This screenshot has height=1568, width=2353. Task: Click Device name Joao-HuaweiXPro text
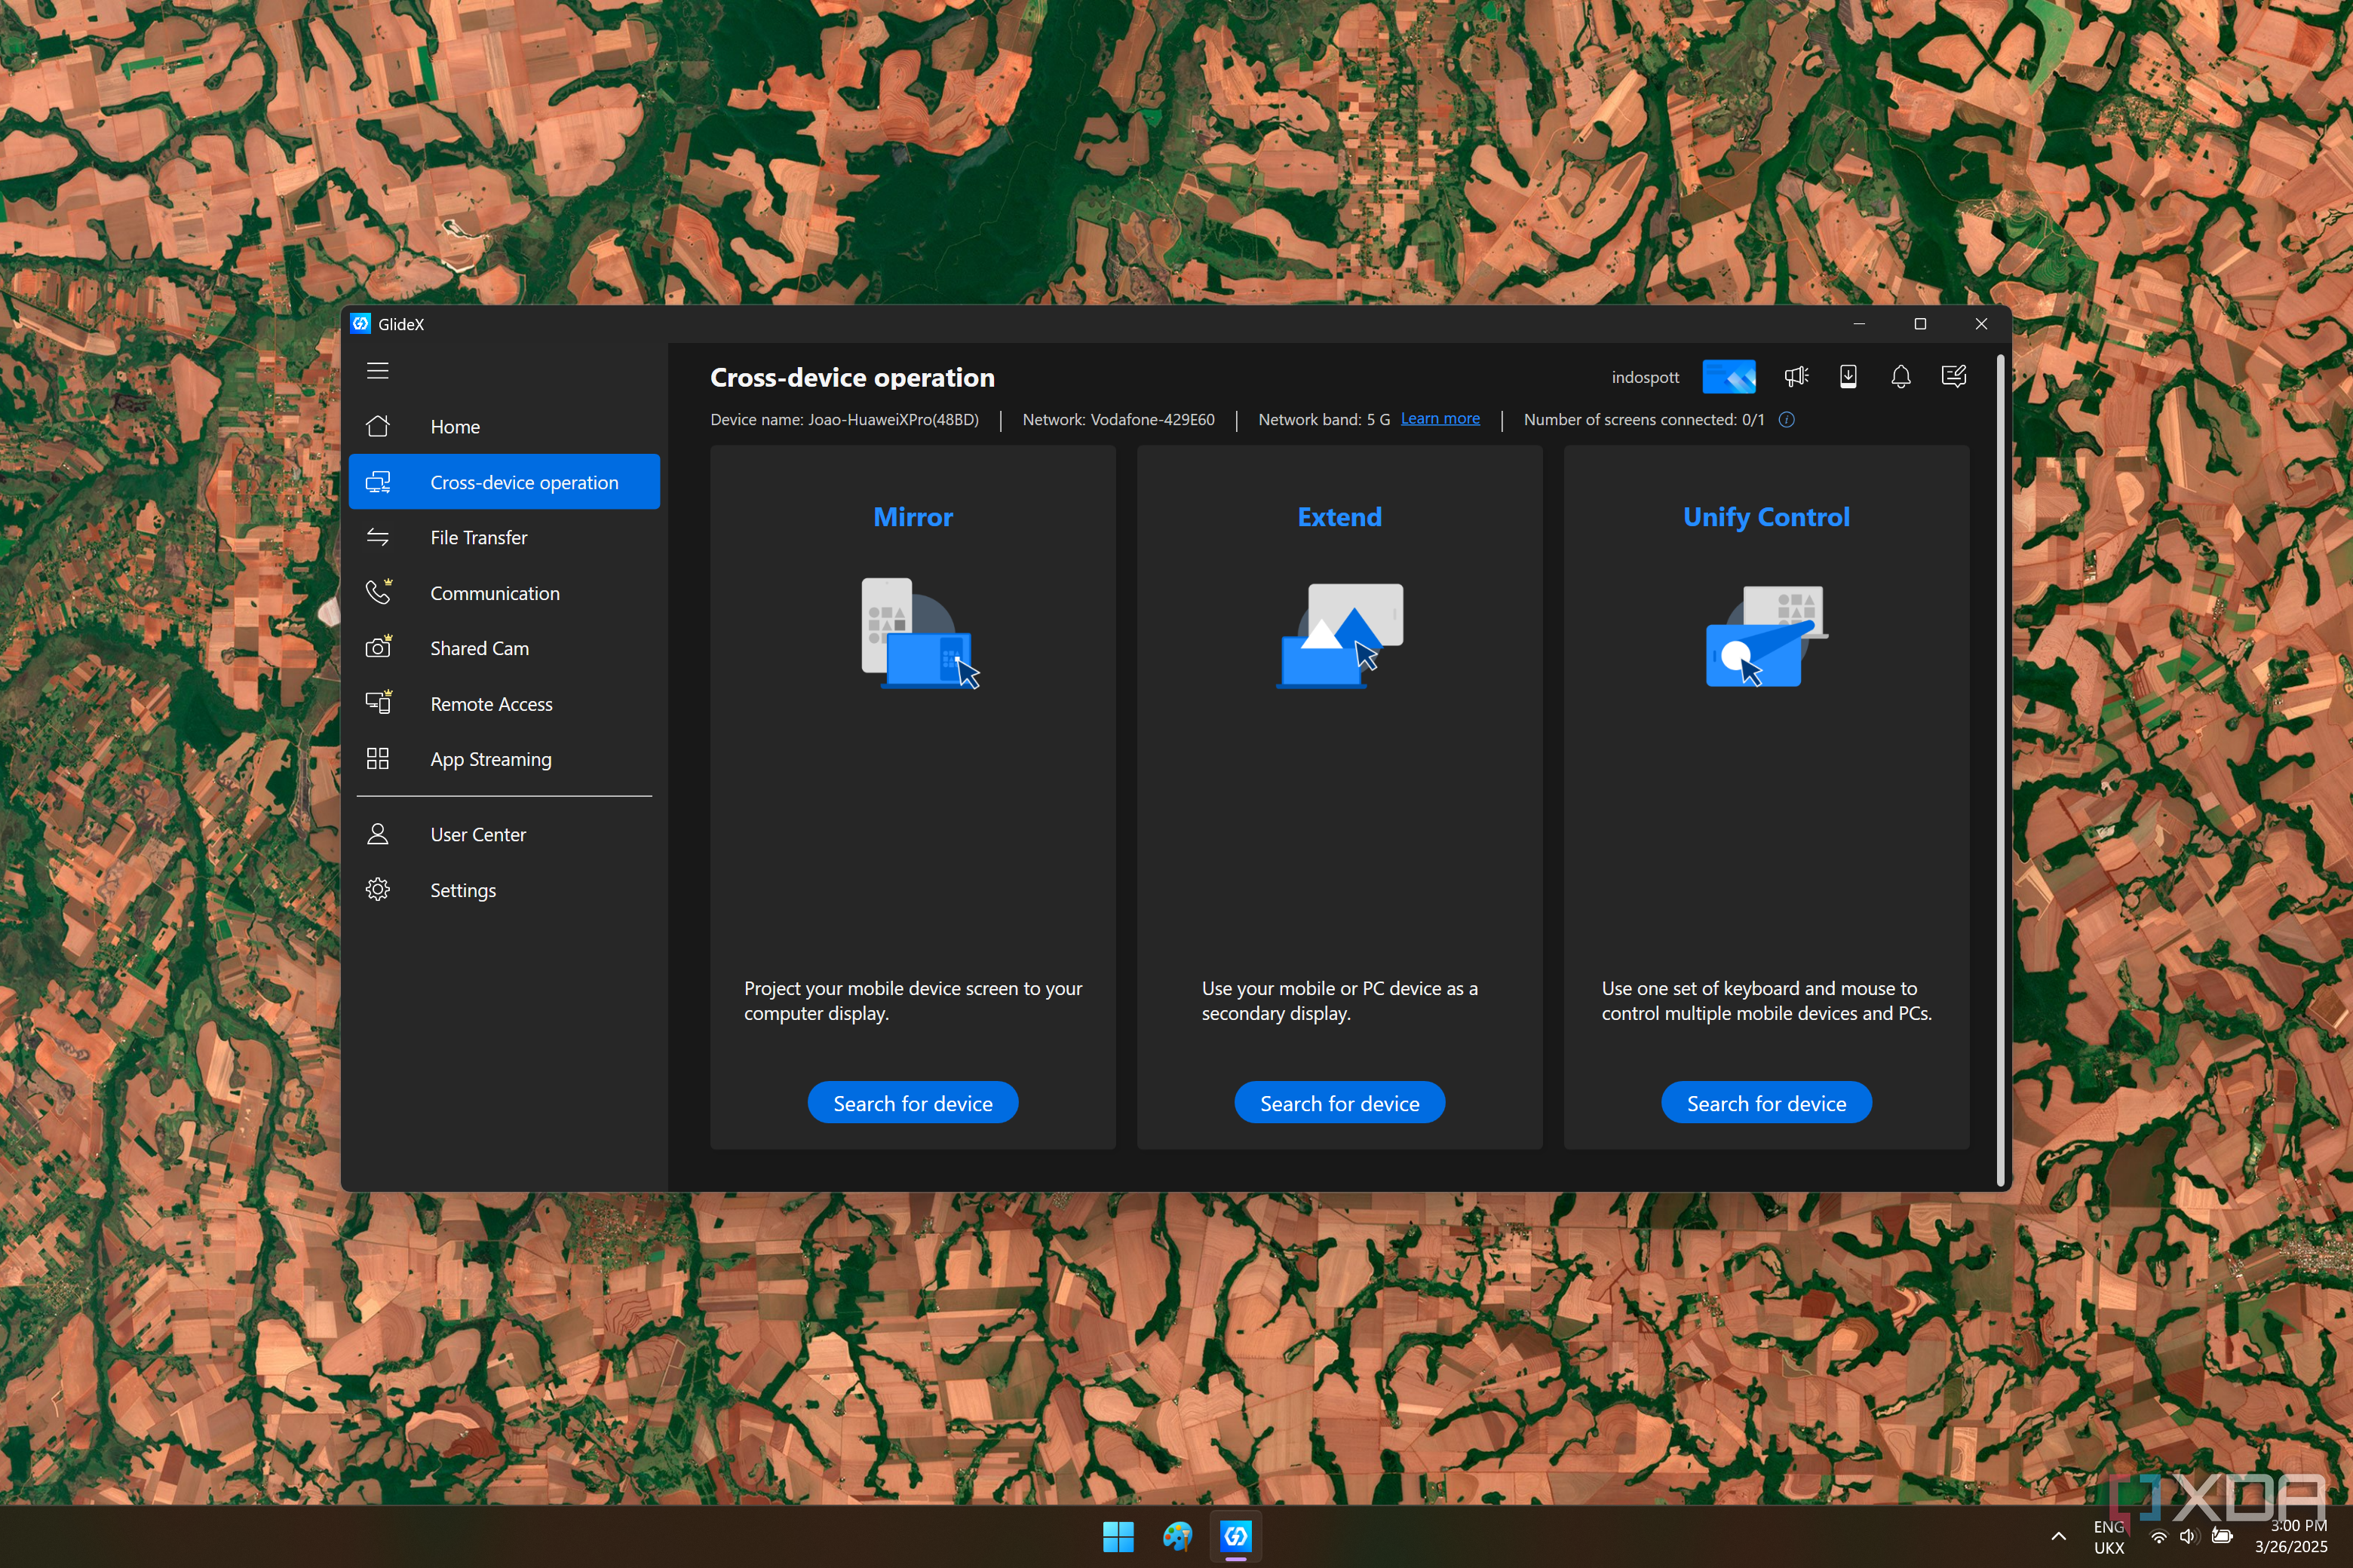pos(845,420)
